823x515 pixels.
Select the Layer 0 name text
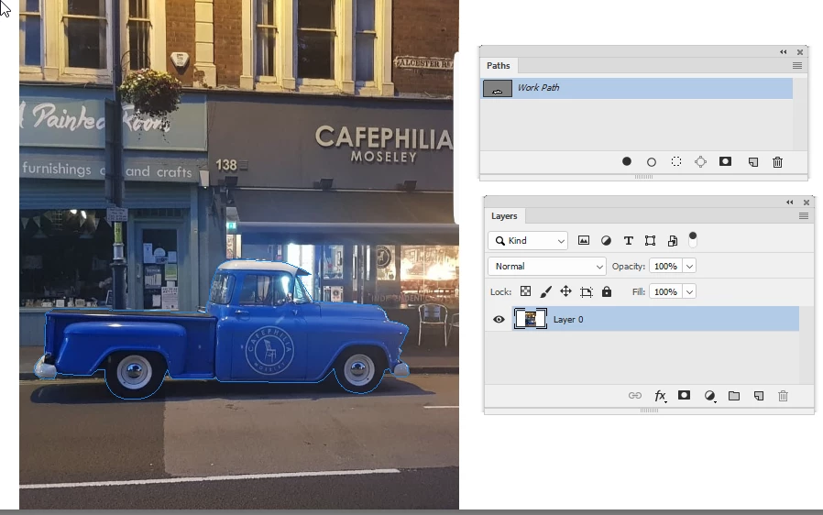[568, 319]
